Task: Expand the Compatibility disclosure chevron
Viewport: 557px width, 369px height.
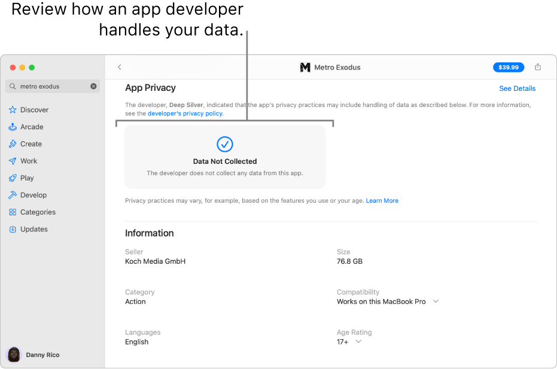Action: tap(436, 301)
